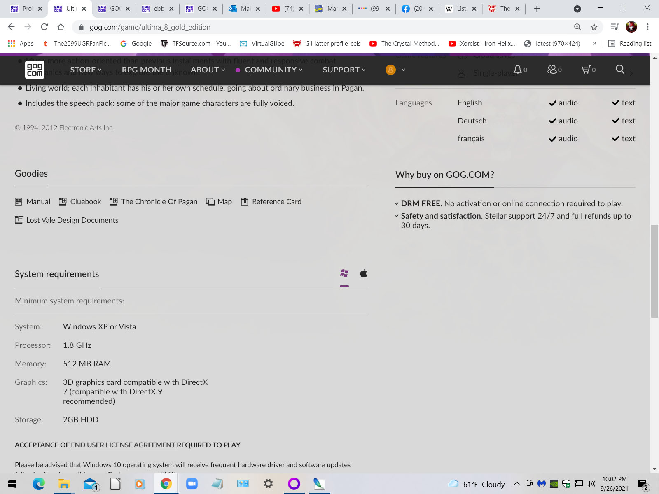The height and width of the screenshot is (494, 659).
Task: Expand the STORE menu
Action: [86, 70]
